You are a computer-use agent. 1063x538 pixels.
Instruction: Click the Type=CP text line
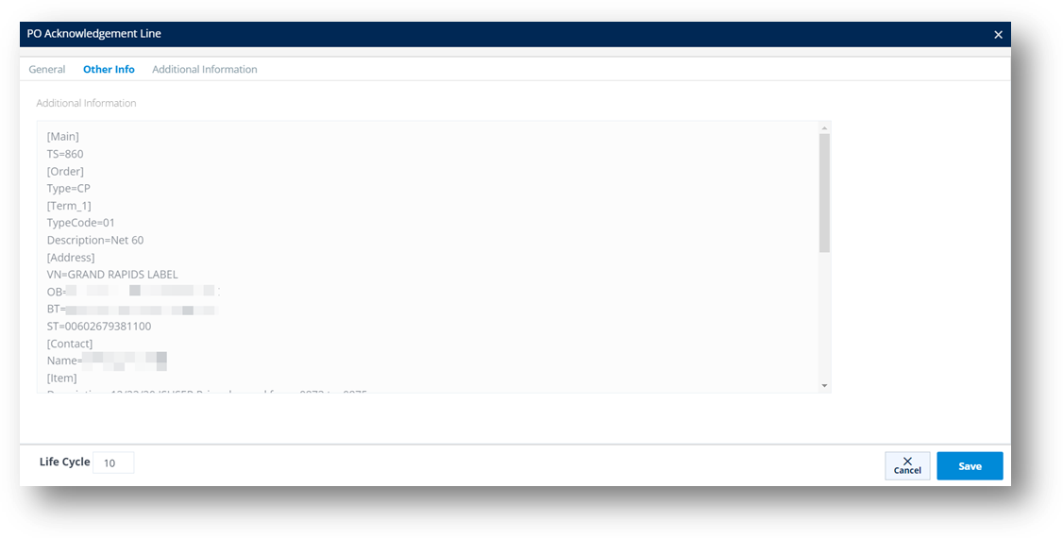tap(69, 189)
